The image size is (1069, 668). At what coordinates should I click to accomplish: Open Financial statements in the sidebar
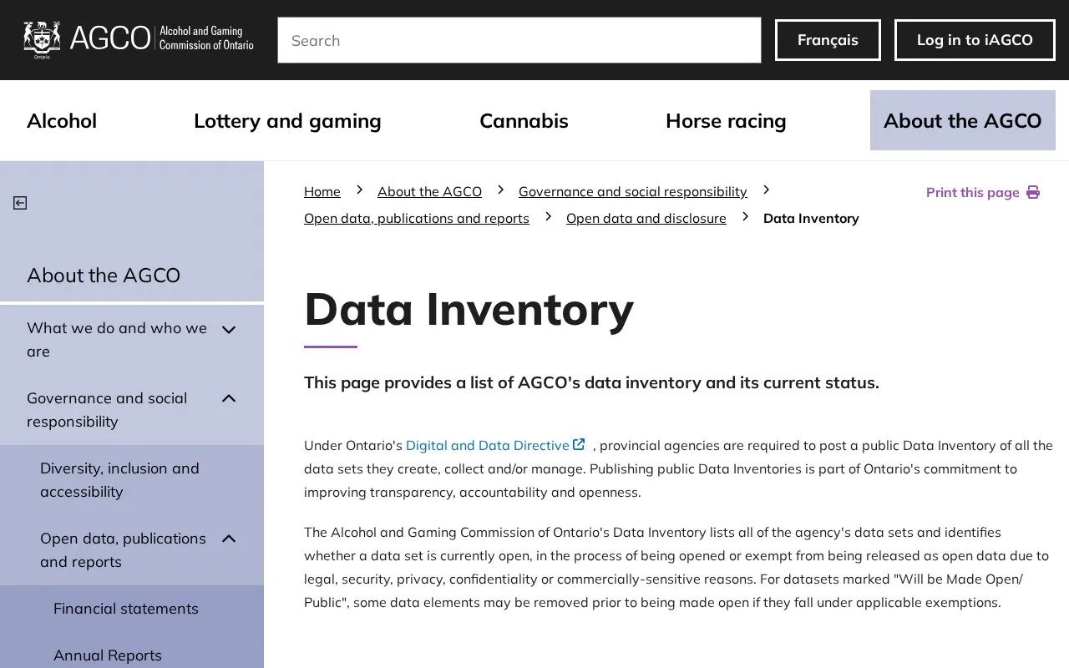coord(126,609)
